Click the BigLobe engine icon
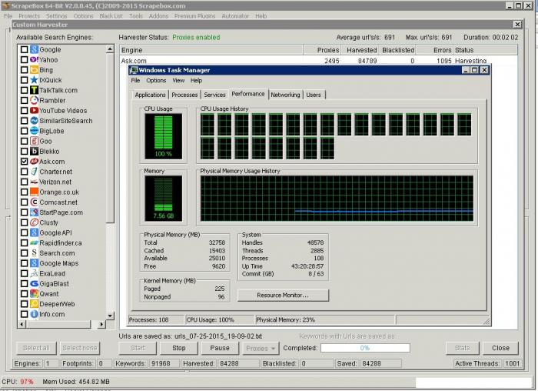The image size is (538, 391). [34, 131]
